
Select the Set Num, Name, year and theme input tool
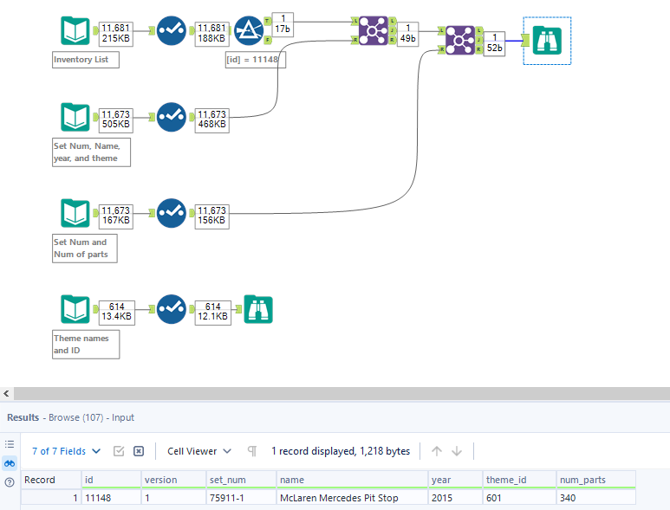(x=75, y=117)
